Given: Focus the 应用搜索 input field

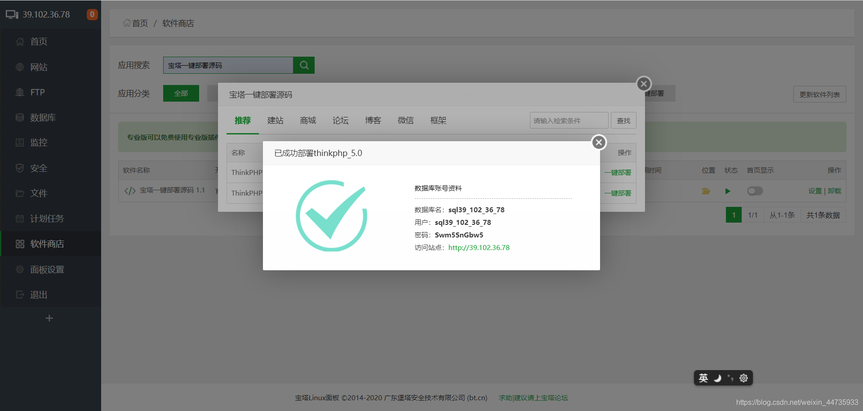Looking at the screenshot, I should (228, 65).
